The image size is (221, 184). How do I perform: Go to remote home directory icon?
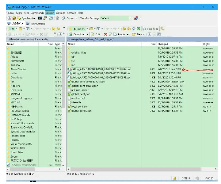134,29
